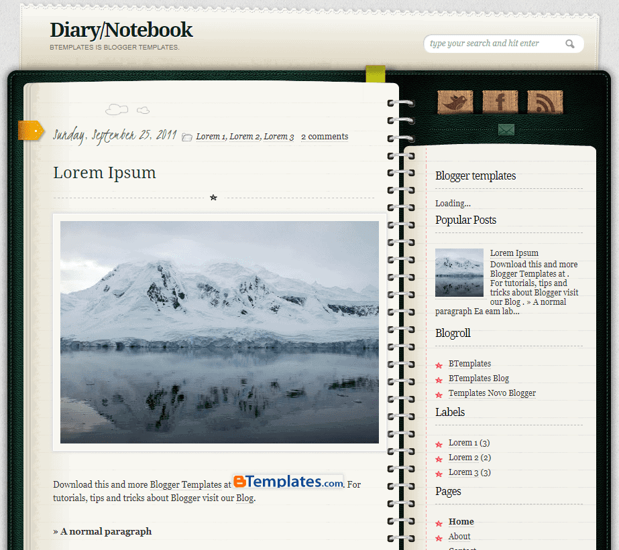The image size is (619, 550).
Task: Click the Loading... text in sidebar
Action: click(453, 204)
